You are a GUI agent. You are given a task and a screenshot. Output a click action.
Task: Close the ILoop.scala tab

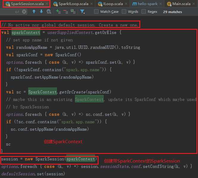126,4
